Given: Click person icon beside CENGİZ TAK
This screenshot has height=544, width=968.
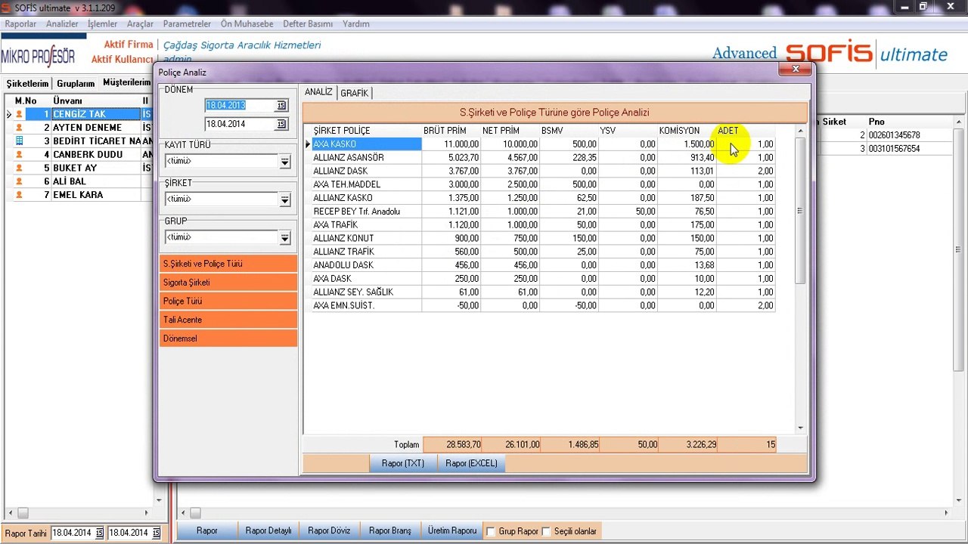Looking at the screenshot, I should click(x=20, y=114).
